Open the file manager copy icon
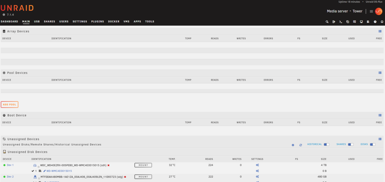Image resolution: width=385 pixels, height=182 pixels. pyautogui.click(x=348, y=22)
